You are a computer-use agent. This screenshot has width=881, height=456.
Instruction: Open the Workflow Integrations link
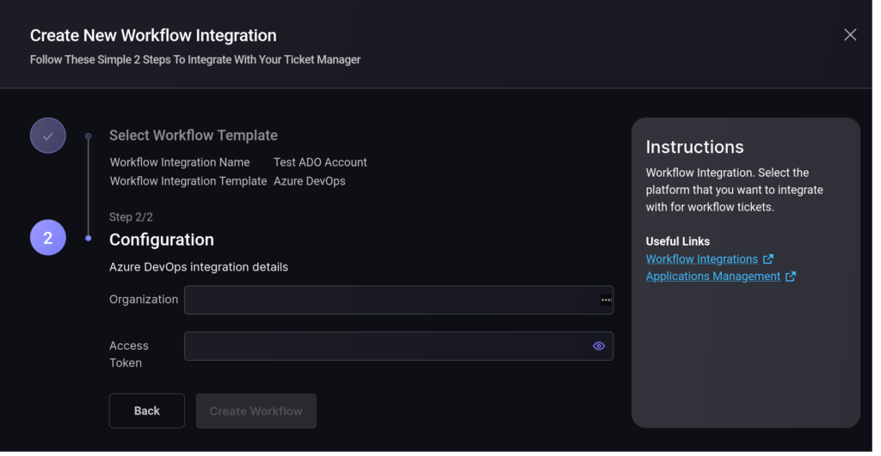(x=702, y=259)
